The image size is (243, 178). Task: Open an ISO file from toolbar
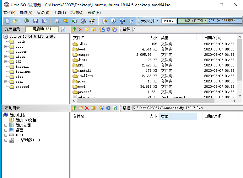point(14,21)
